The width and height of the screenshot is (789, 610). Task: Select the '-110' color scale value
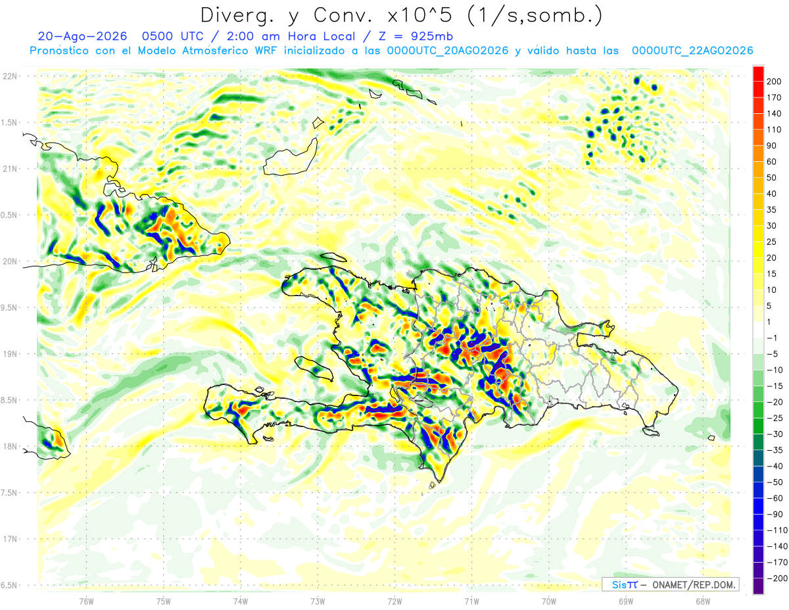778,530
